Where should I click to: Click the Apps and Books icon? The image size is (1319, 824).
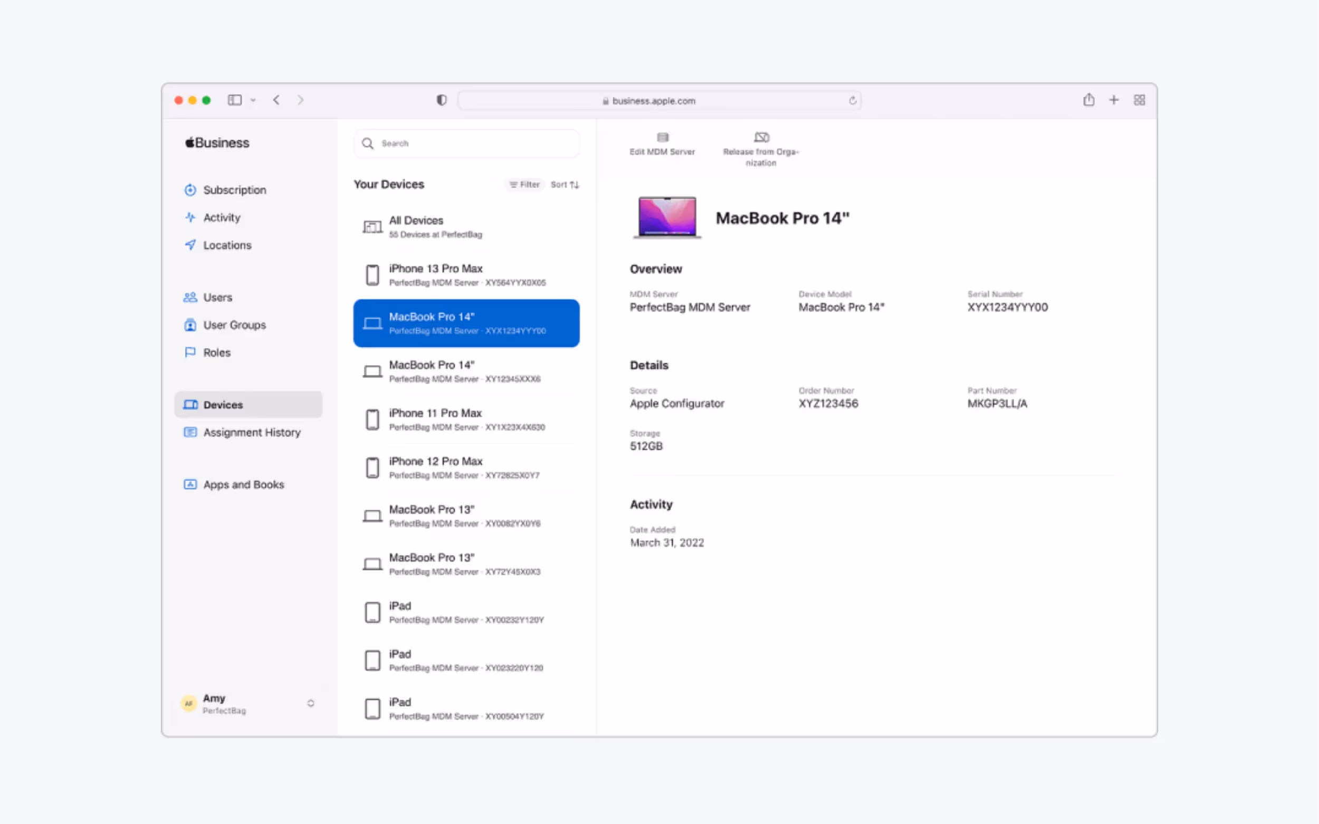pos(190,484)
